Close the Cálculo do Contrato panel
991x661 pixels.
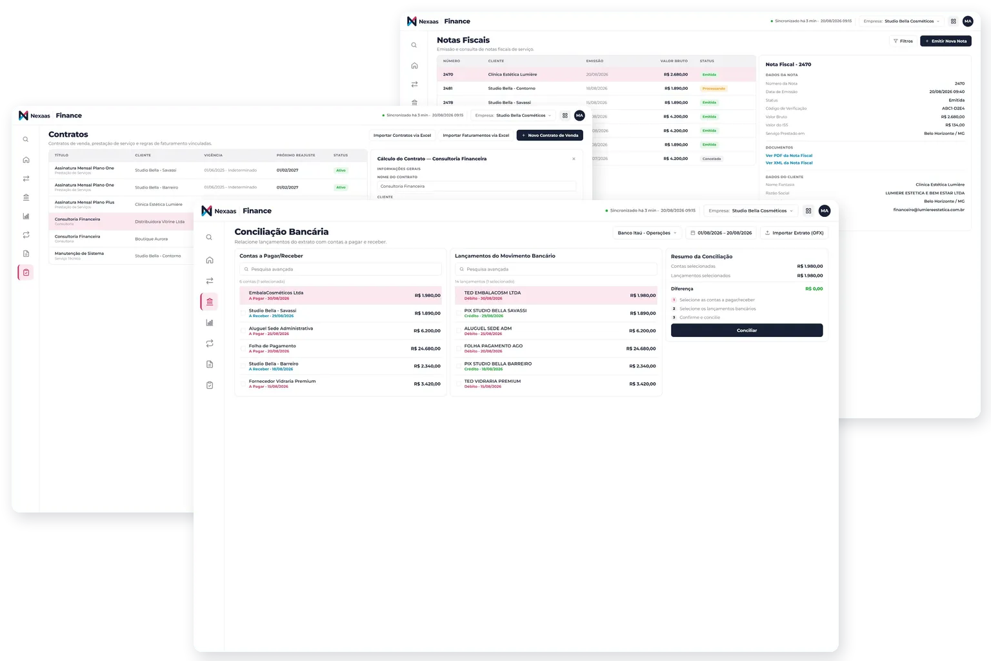tap(574, 159)
